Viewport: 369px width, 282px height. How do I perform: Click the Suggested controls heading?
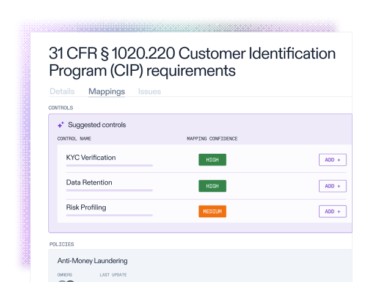pos(97,125)
